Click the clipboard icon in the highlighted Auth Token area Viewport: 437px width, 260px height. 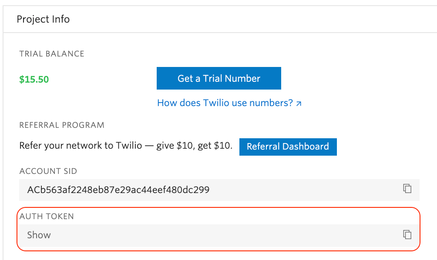click(x=407, y=234)
